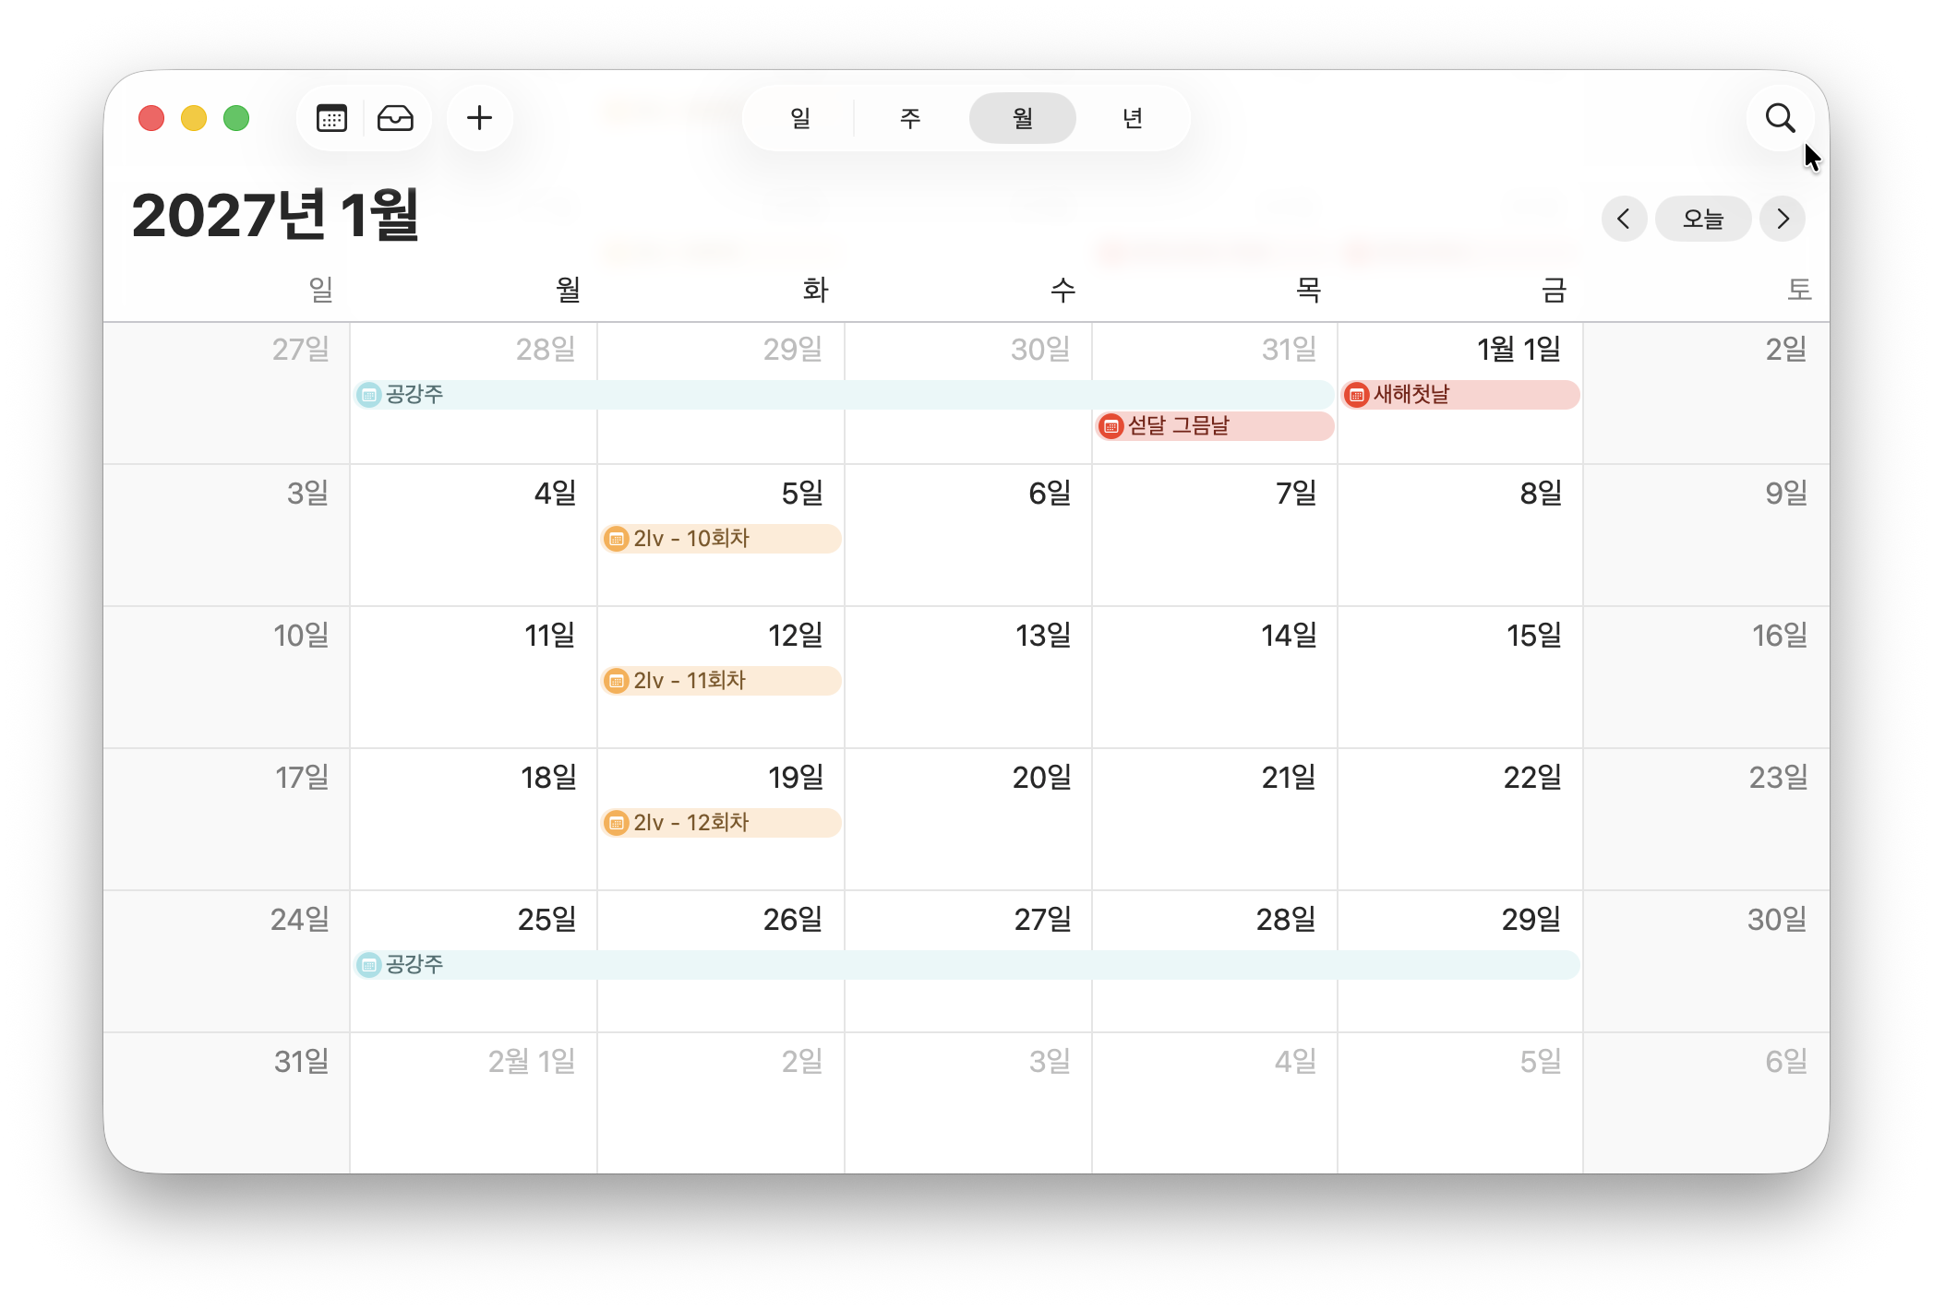Open the 섣달 그믐날 event
This screenshot has height=1310, width=1933.
click(1215, 426)
